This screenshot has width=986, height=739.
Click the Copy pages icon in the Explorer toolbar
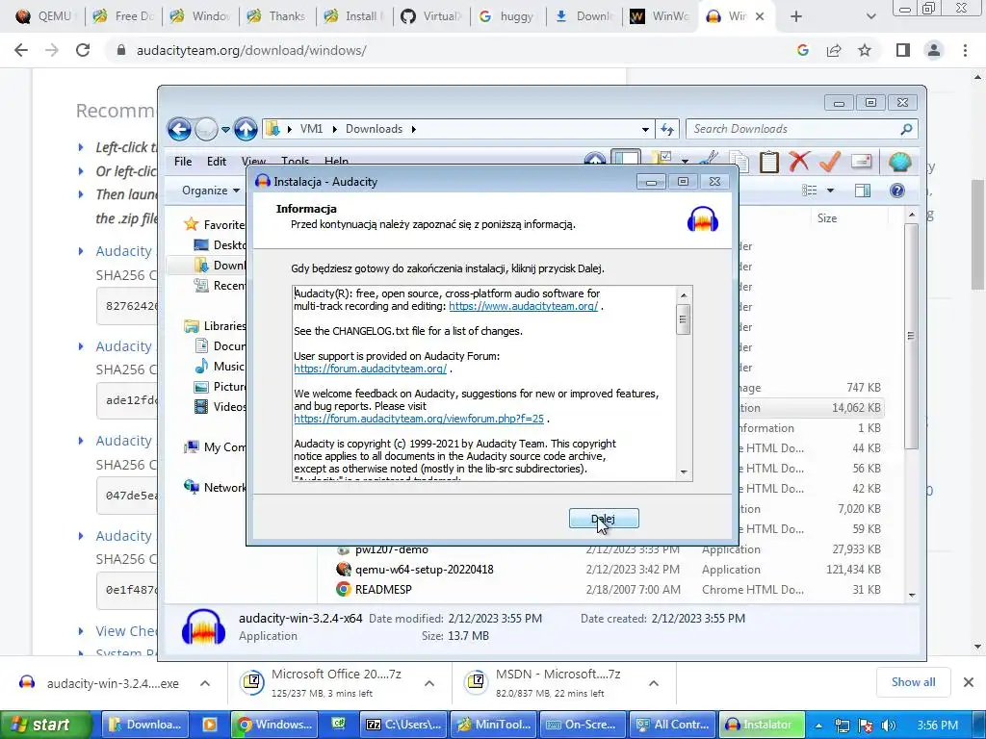click(x=739, y=162)
